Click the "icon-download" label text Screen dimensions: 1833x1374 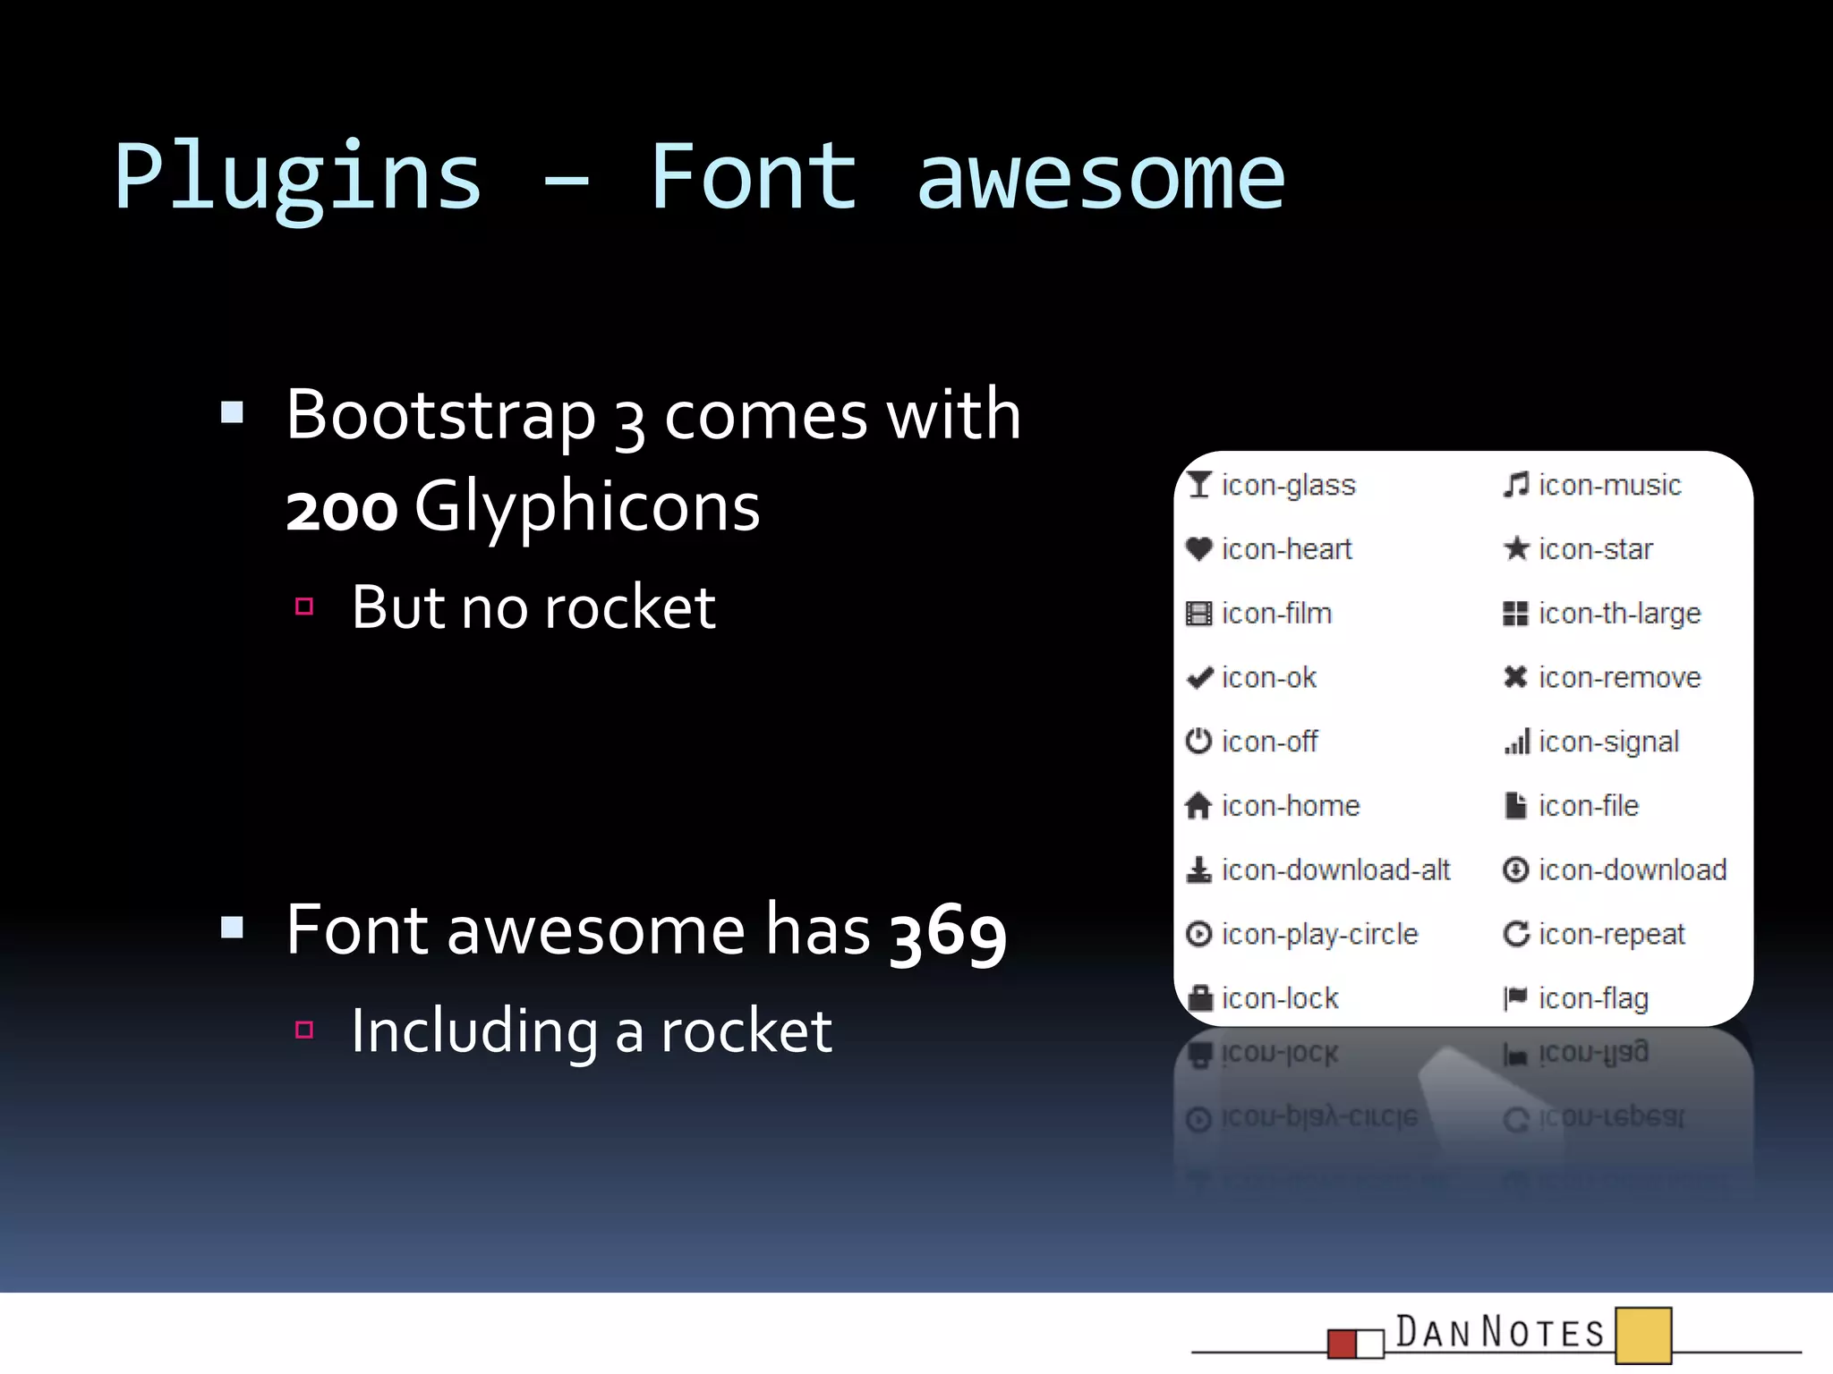pyautogui.click(x=1633, y=870)
